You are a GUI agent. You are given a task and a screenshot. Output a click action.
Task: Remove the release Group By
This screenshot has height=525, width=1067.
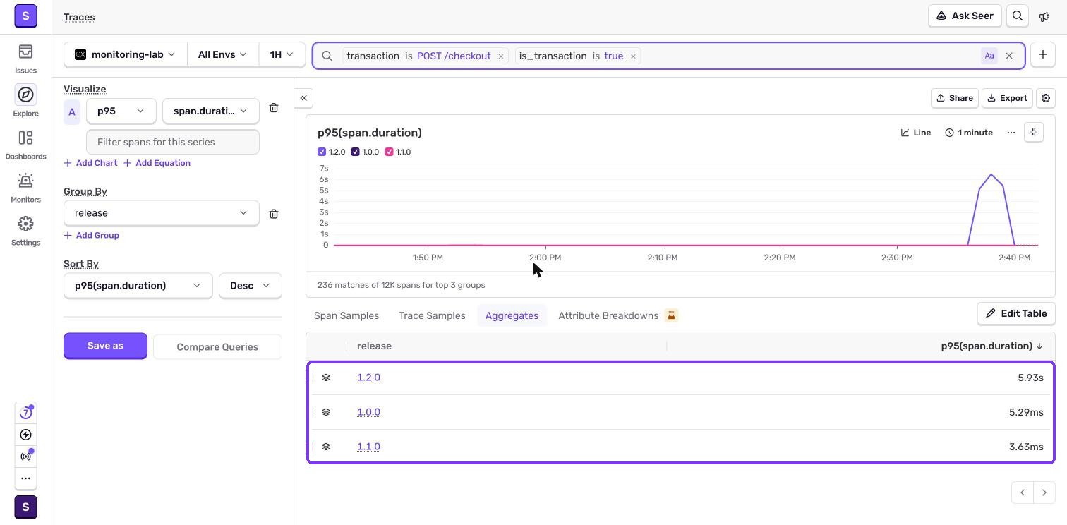274,214
